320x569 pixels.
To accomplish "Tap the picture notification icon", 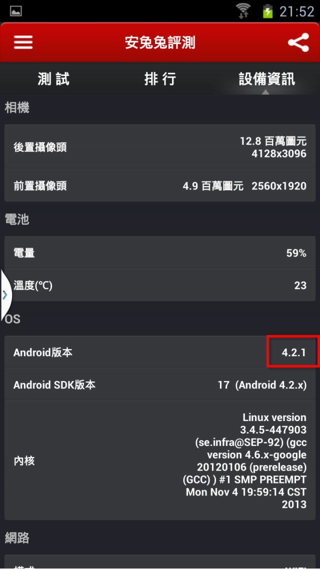I will [x=16, y=11].
